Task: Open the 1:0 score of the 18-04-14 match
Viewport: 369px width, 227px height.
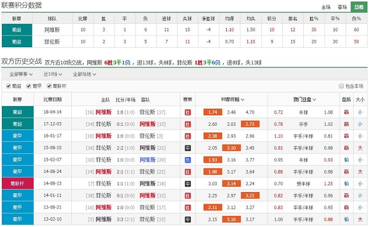Action: tap(120, 112)
